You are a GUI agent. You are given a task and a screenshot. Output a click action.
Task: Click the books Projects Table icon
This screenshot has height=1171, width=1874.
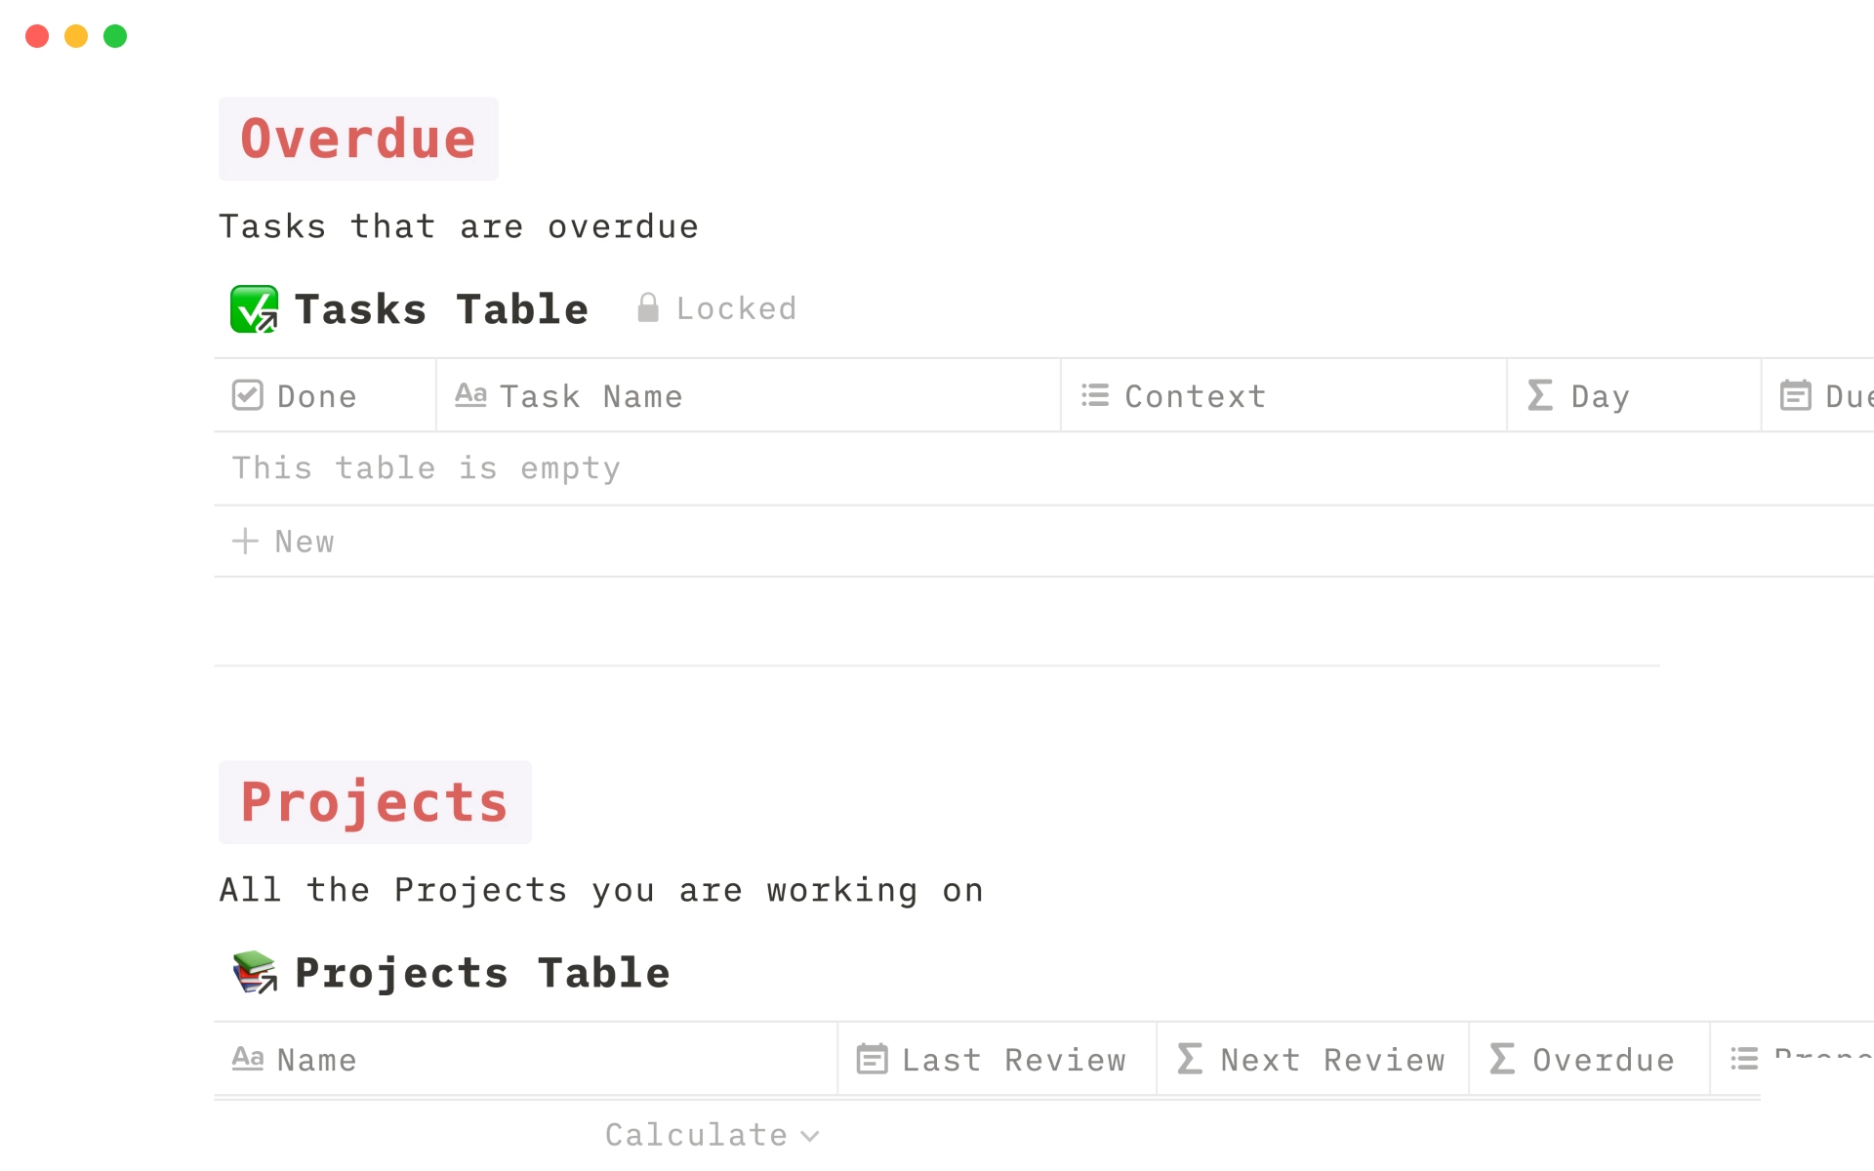pyautogui.click(x=255, y=972)
